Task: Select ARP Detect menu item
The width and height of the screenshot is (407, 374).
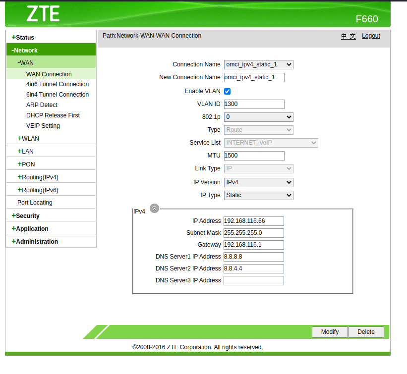Action: point(42,105)
